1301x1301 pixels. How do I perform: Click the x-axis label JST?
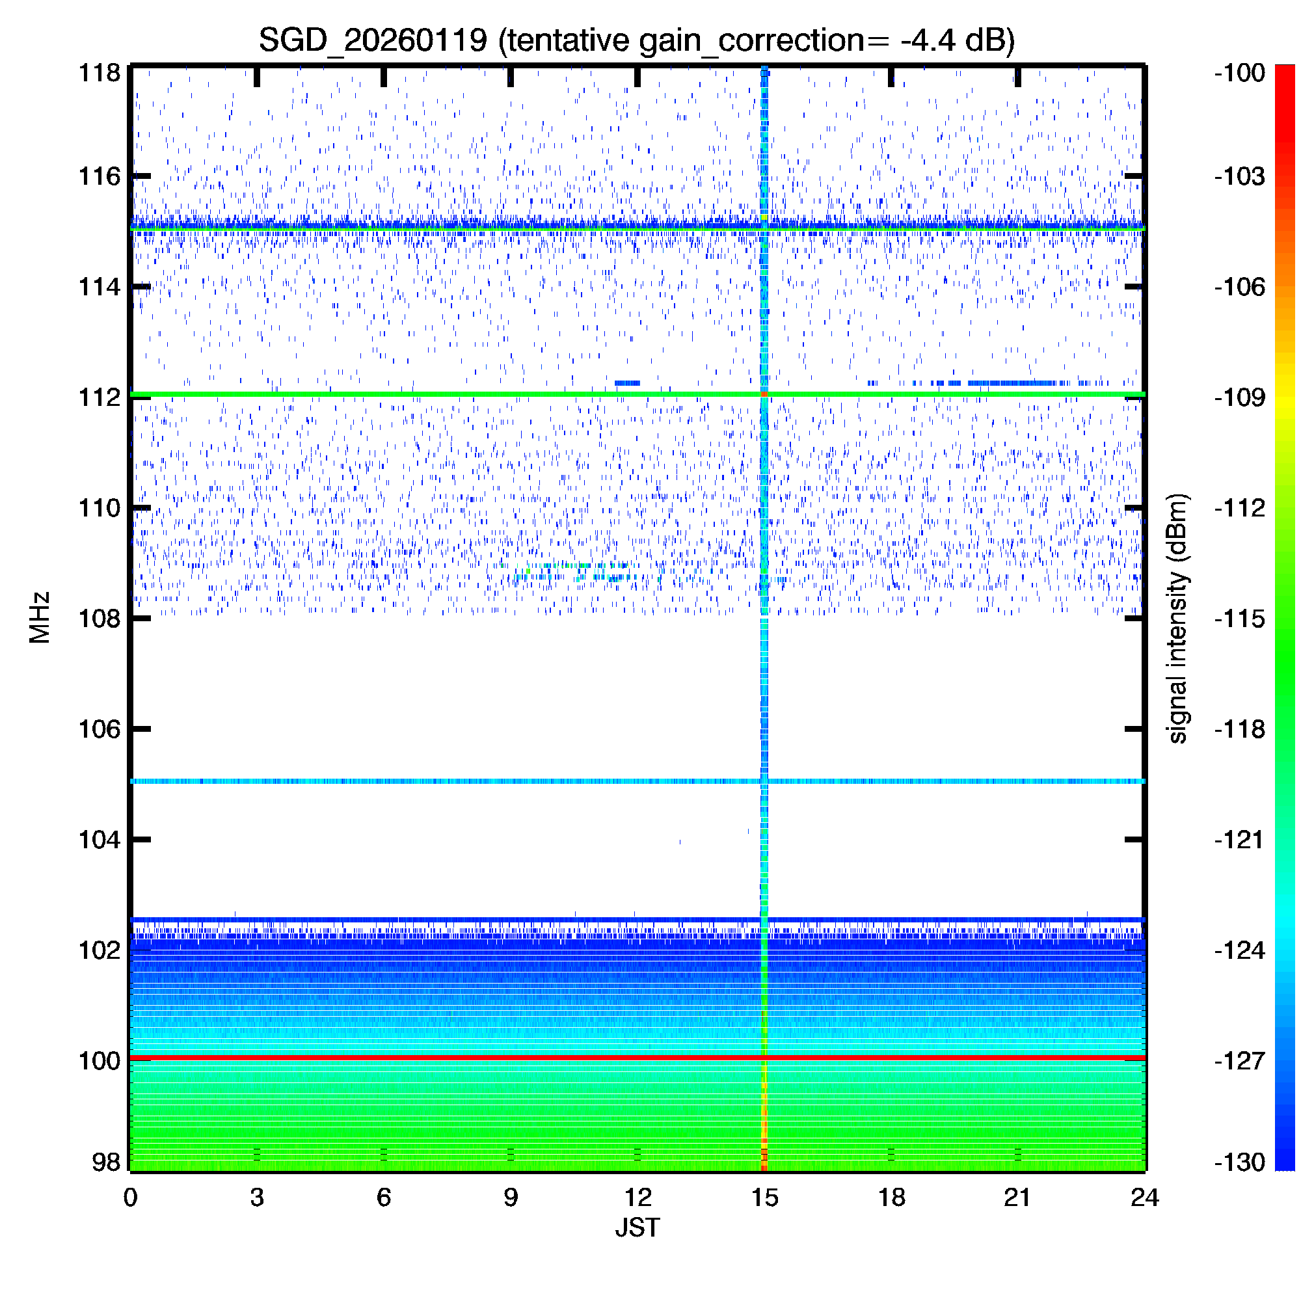[x=637, y=1227]
